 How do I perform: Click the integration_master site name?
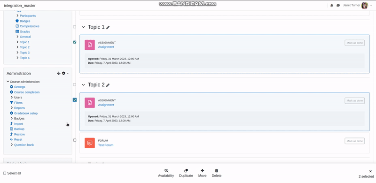click(20, 6)
